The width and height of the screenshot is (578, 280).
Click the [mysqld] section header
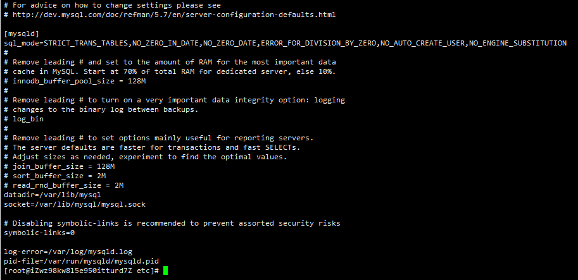tap(22, 34)
